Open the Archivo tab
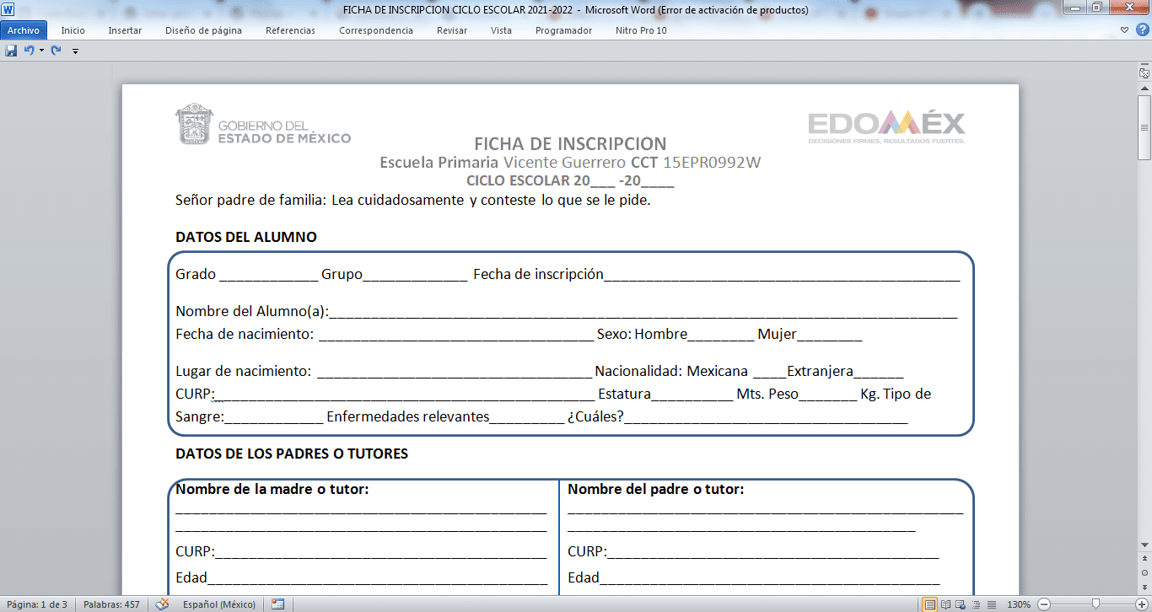1152x612 pixels. pos(24,30)
